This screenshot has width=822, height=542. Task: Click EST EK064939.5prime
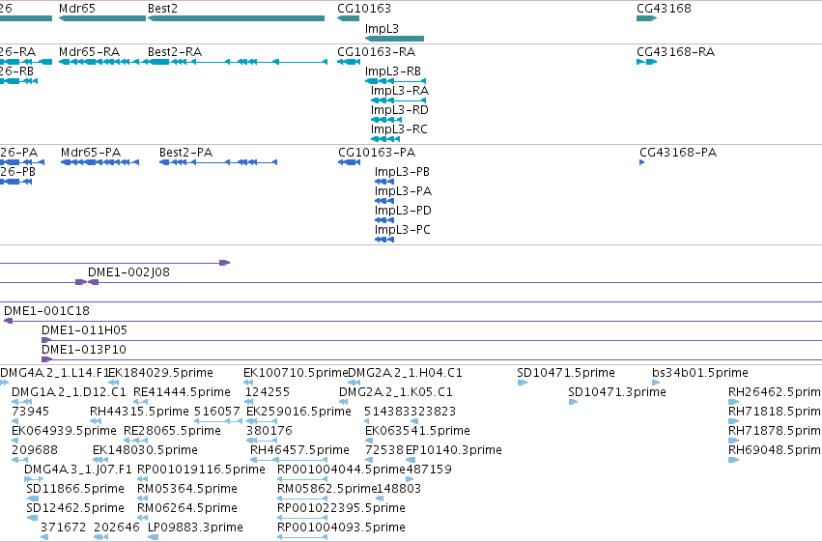click(64, 431)
